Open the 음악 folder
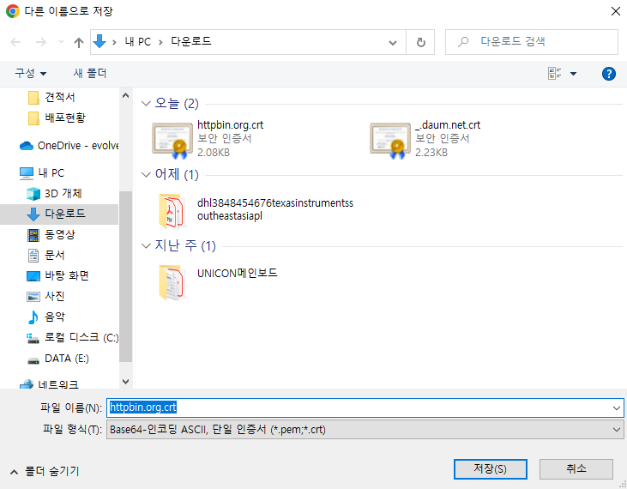 [46, 317]
